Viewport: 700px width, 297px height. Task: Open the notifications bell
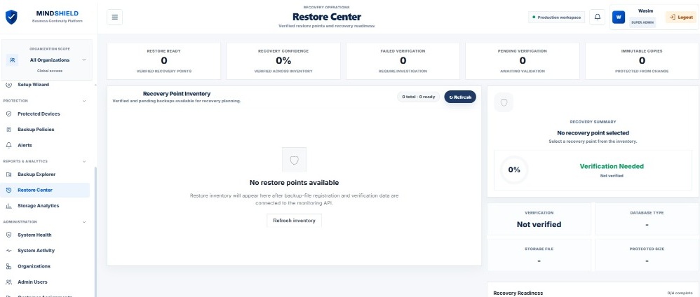click(598, 17)
